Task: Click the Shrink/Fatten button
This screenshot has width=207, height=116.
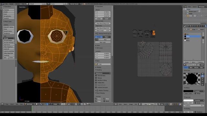Action: [x=9, y=16]
